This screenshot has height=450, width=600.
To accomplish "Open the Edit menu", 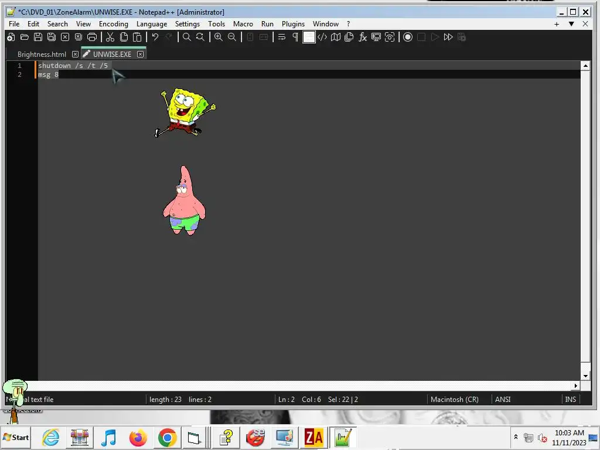I will click(33, 23).
